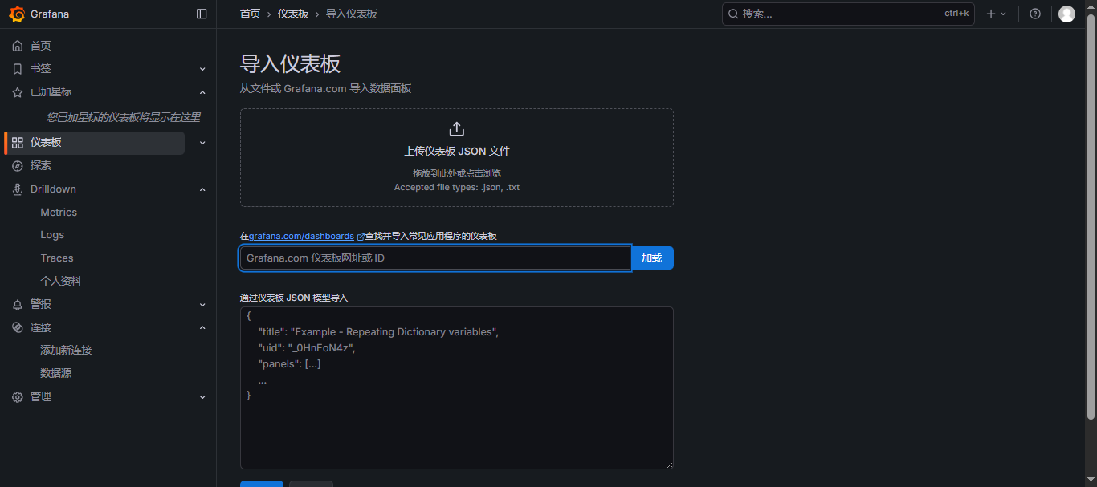Expand the 书签 section chevron
This screenshot has width=1097, height=487.
pos(202,69)
